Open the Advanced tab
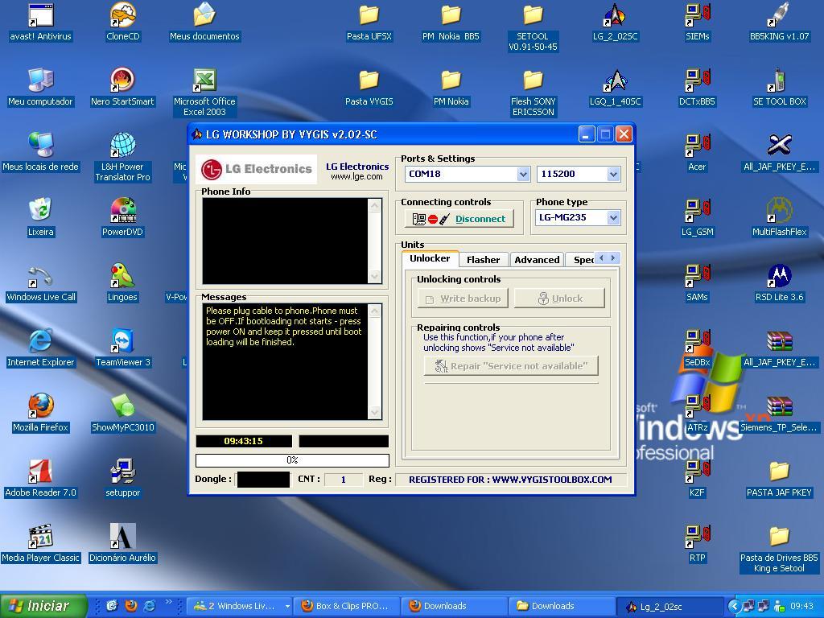The image size is (824, 618). [537, 260]
